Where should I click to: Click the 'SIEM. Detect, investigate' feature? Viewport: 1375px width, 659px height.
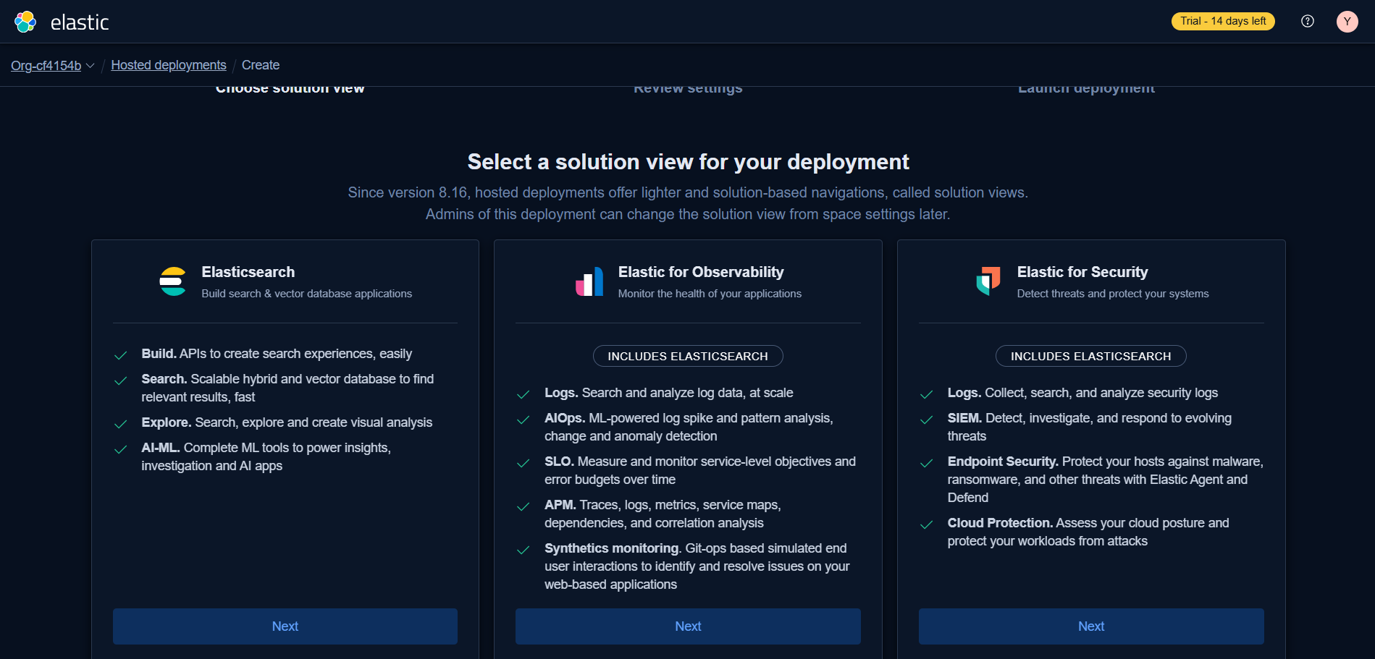click(x=1090, y=427)
